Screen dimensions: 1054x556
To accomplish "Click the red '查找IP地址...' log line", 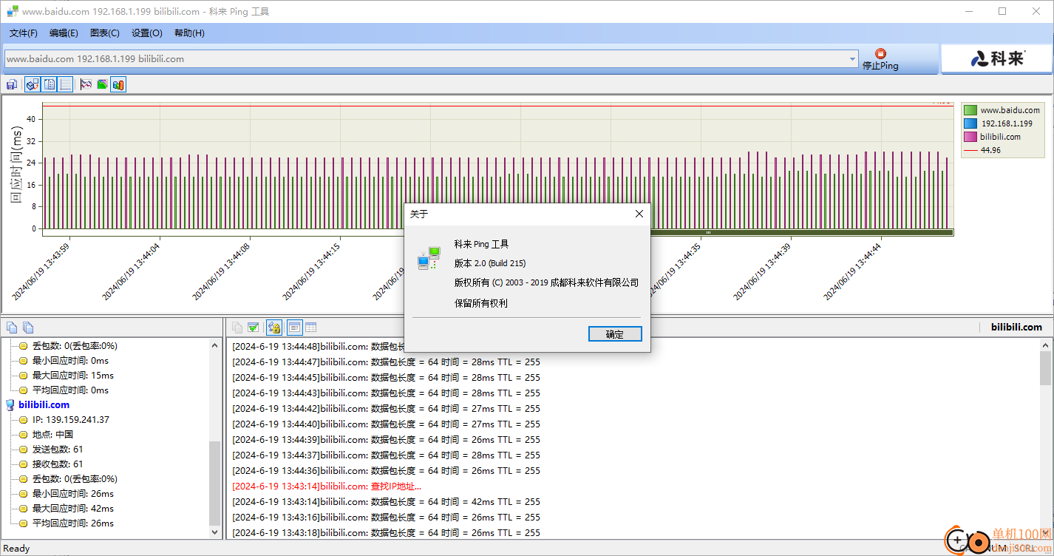I will pos(327,486).
